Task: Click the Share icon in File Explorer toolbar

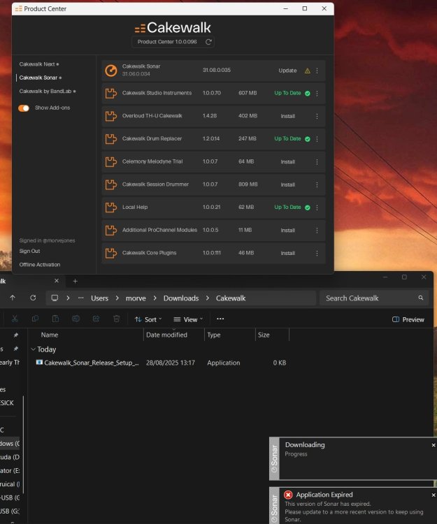Action: coord(96,319)
